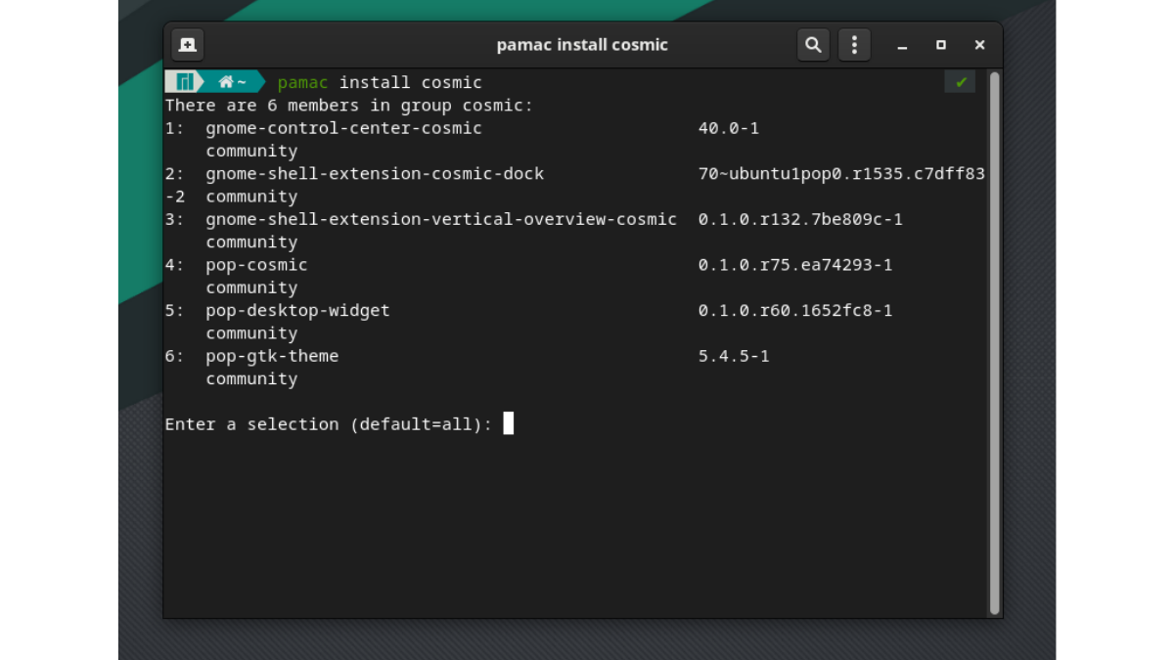
Task: Click version 0.1.0.r132.7be809c-1
Action: coord(800,219)
